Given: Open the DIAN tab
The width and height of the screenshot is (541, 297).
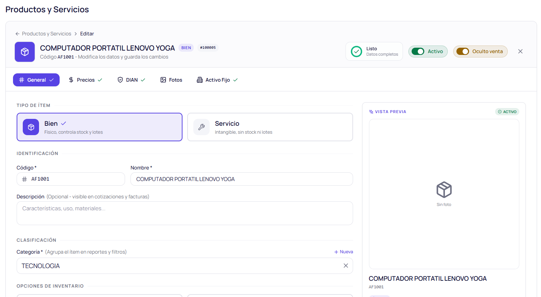Looking at the screenshot, I should click(x=132, y=80).
